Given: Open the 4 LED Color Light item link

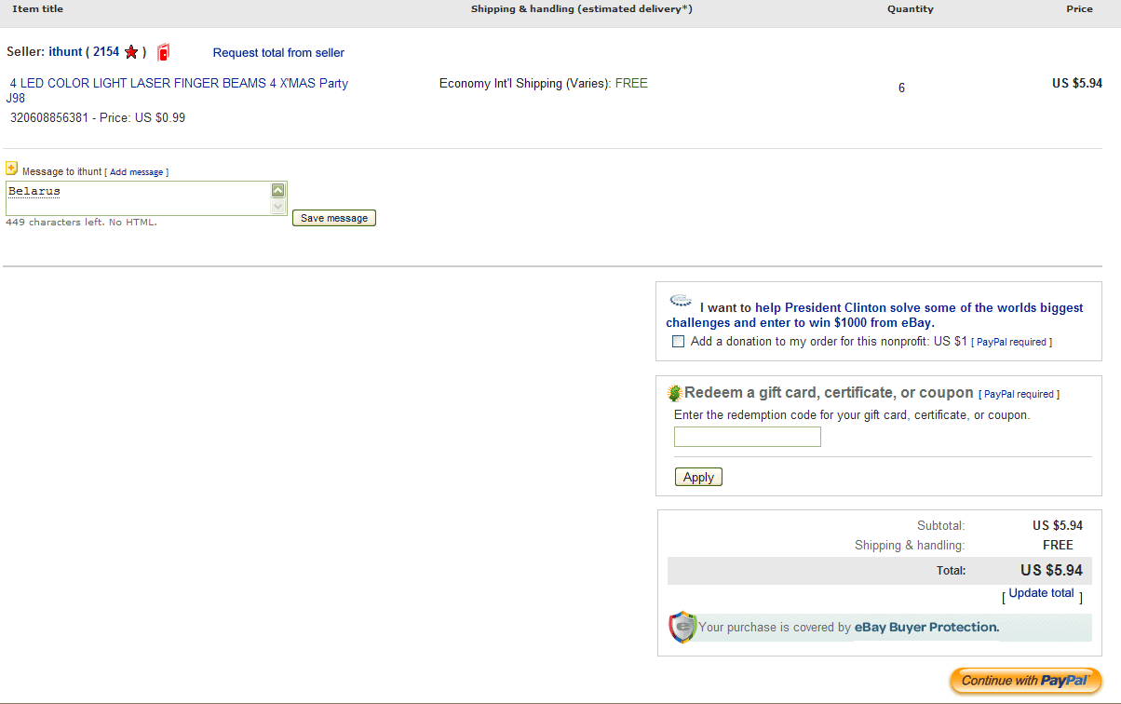Looking at the screenshot, I should click(179, 84).
